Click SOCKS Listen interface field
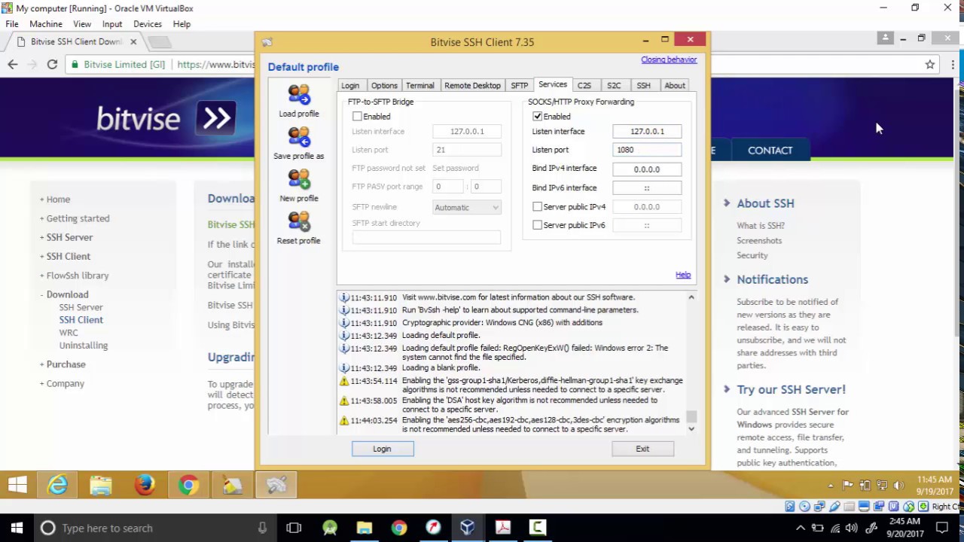Viewport: 964px width, 542px height. pos(647,131)
